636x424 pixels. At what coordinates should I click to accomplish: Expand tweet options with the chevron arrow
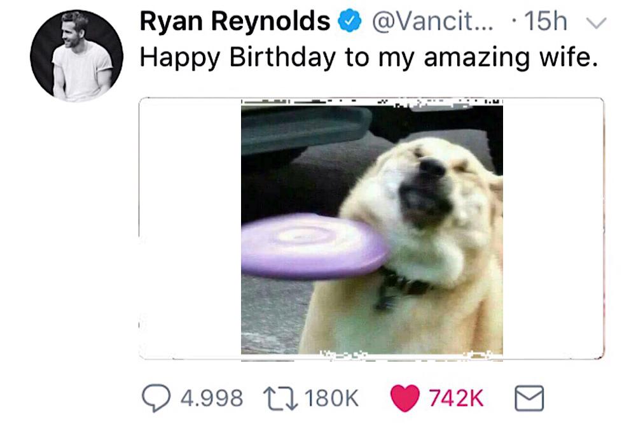click(x=597, y=23)
